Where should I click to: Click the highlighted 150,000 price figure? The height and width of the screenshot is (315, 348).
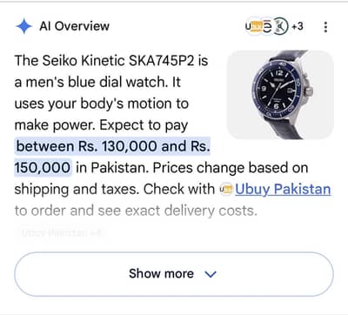tap(43, 168)
